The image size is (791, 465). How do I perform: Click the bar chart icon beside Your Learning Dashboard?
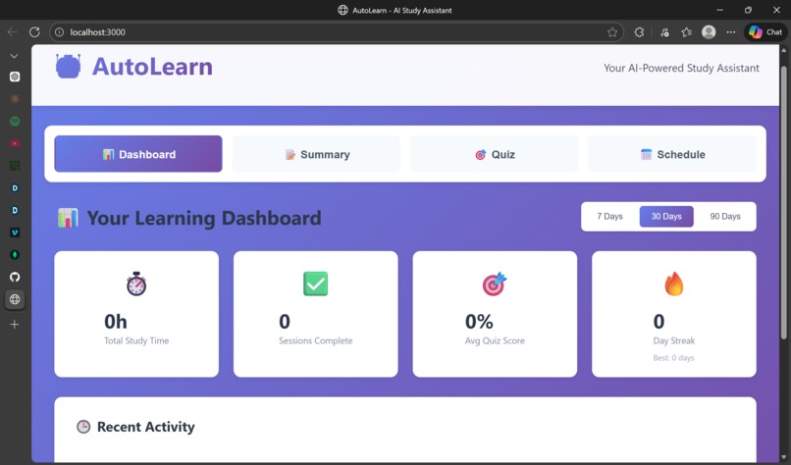tap(68, 218)
